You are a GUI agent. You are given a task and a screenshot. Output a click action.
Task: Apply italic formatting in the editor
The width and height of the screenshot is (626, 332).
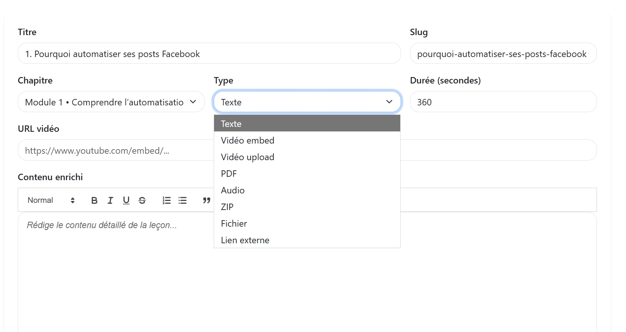click(x=110, y=200)
